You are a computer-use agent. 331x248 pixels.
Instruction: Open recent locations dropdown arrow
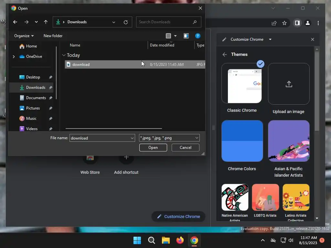coord(36,22)
